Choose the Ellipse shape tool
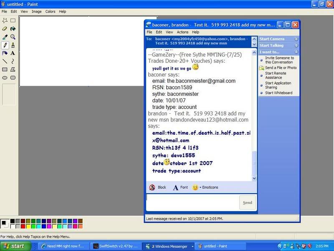Image resolution: width=334 pixels, height=251 pixels. coord(5,78)
